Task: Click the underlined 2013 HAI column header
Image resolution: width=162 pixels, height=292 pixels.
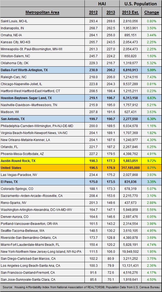Action: pyautogui.click(x=111, y=12)
